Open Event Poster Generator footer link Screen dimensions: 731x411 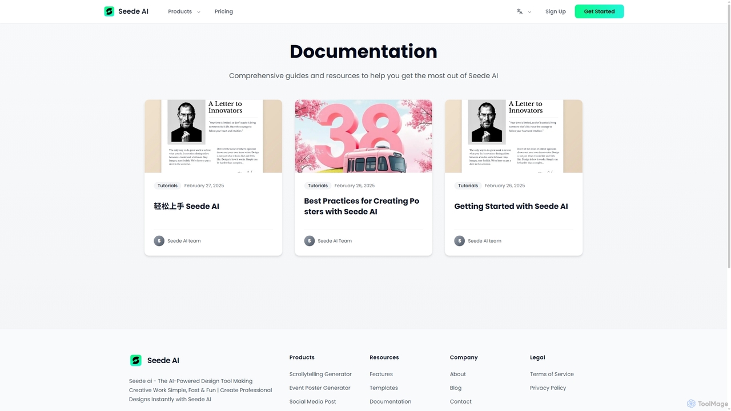click(x=320, y=388)
